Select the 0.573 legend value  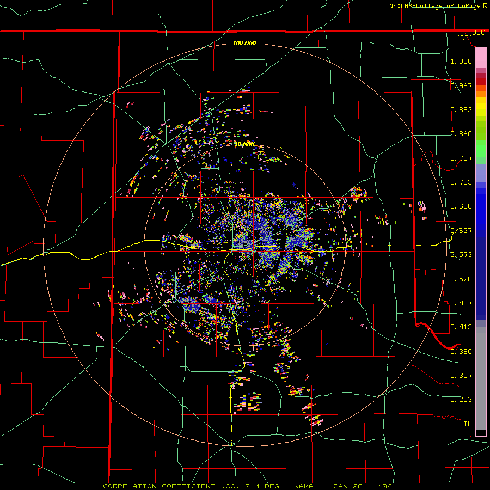click(x=461, y=255)
